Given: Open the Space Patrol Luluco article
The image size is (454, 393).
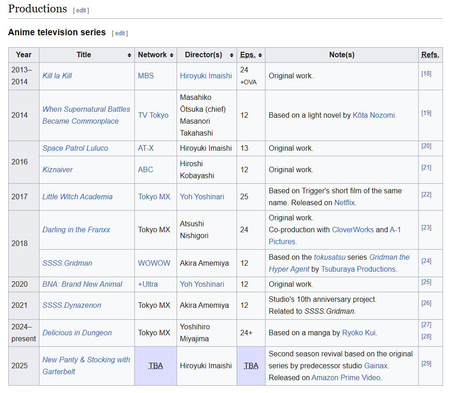Looking at the screenshot, I should (75, 148).
